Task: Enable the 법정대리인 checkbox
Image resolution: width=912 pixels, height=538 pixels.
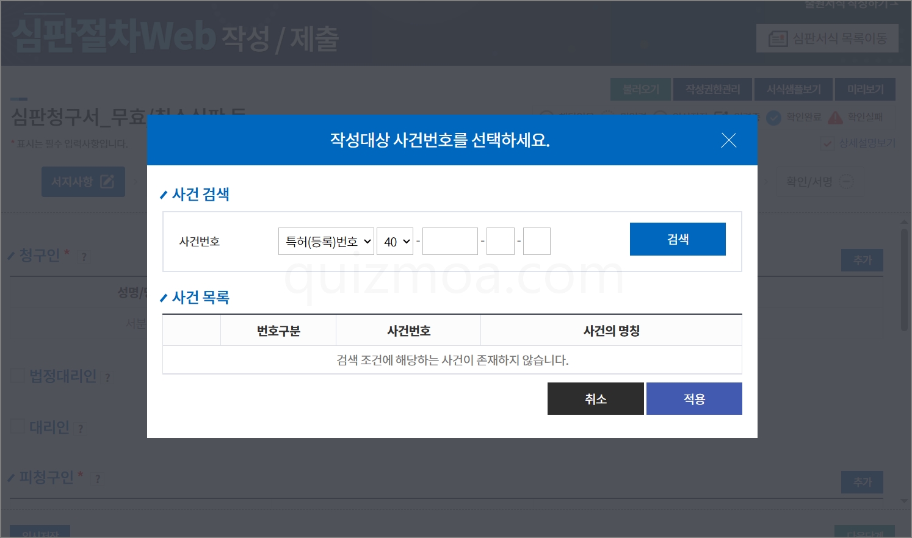Action: (18, 375)
